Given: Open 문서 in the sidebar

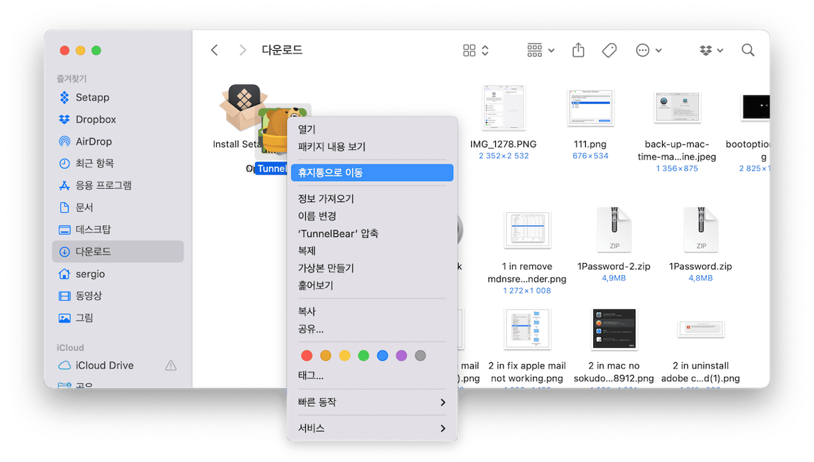Looking at the screenshot, I should click(x=117, y=208).
